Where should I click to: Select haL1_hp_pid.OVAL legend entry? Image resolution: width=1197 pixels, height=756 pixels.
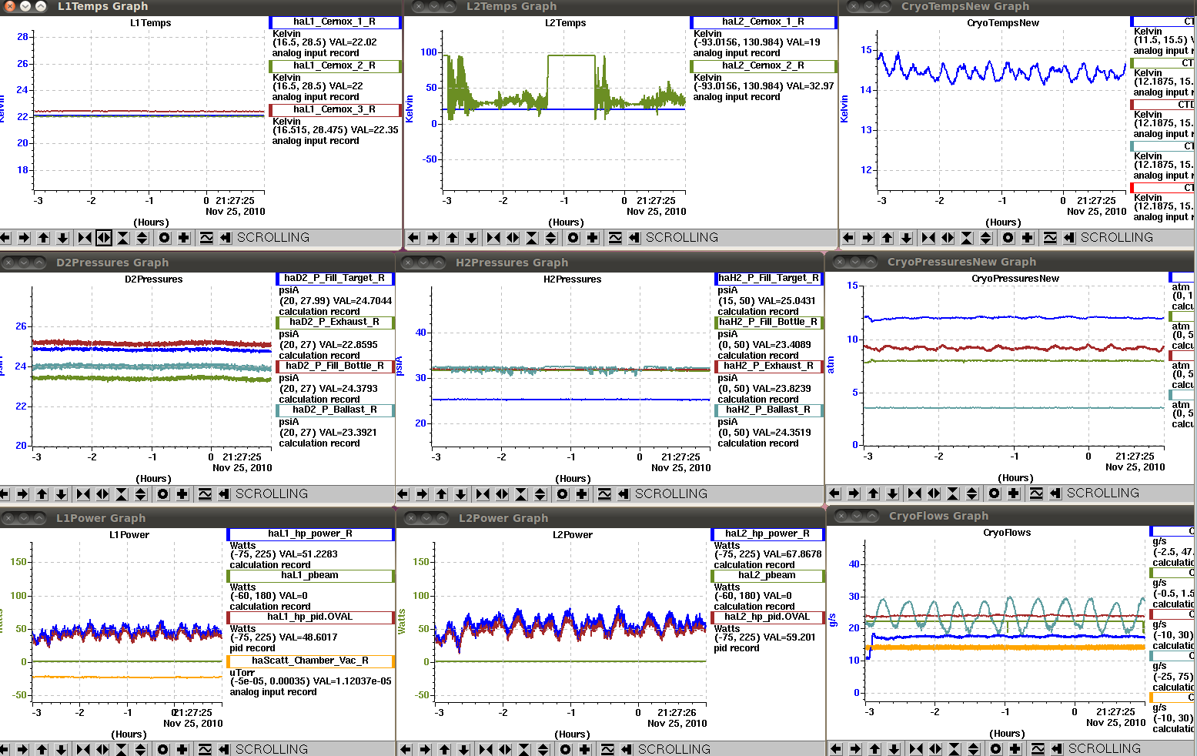point(310,617)
